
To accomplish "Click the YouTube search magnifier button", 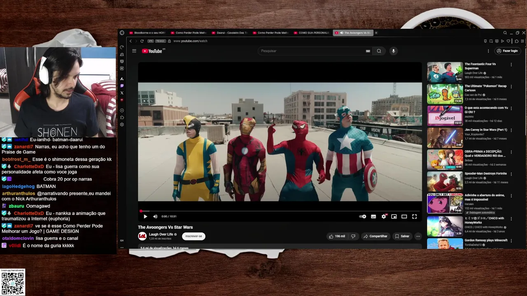I will pos(379,51).
